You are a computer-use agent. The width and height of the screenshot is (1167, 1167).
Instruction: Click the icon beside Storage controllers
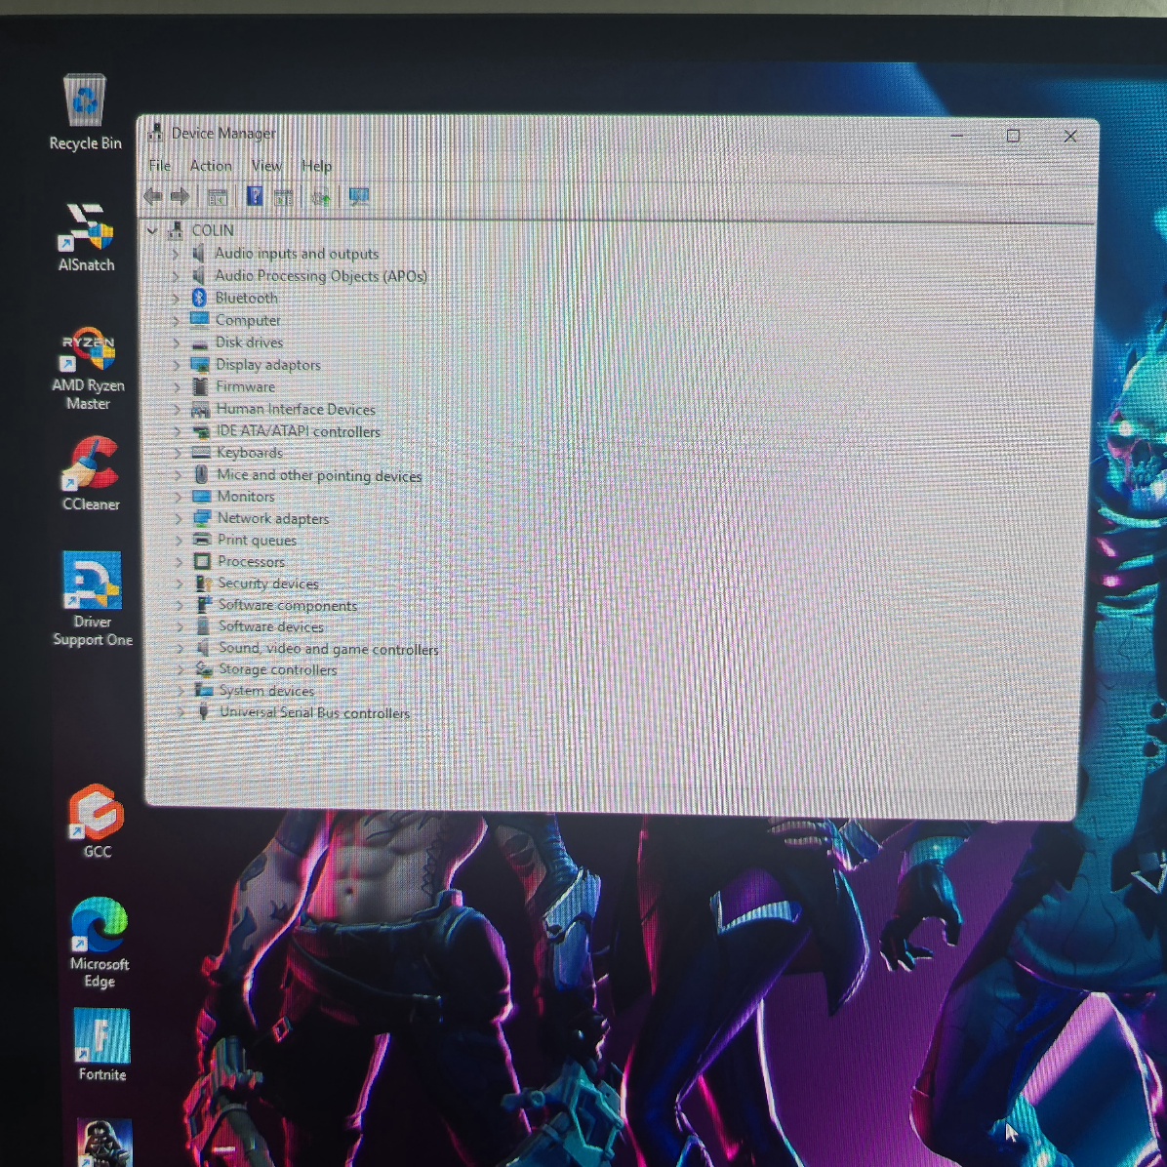[204, 669]
